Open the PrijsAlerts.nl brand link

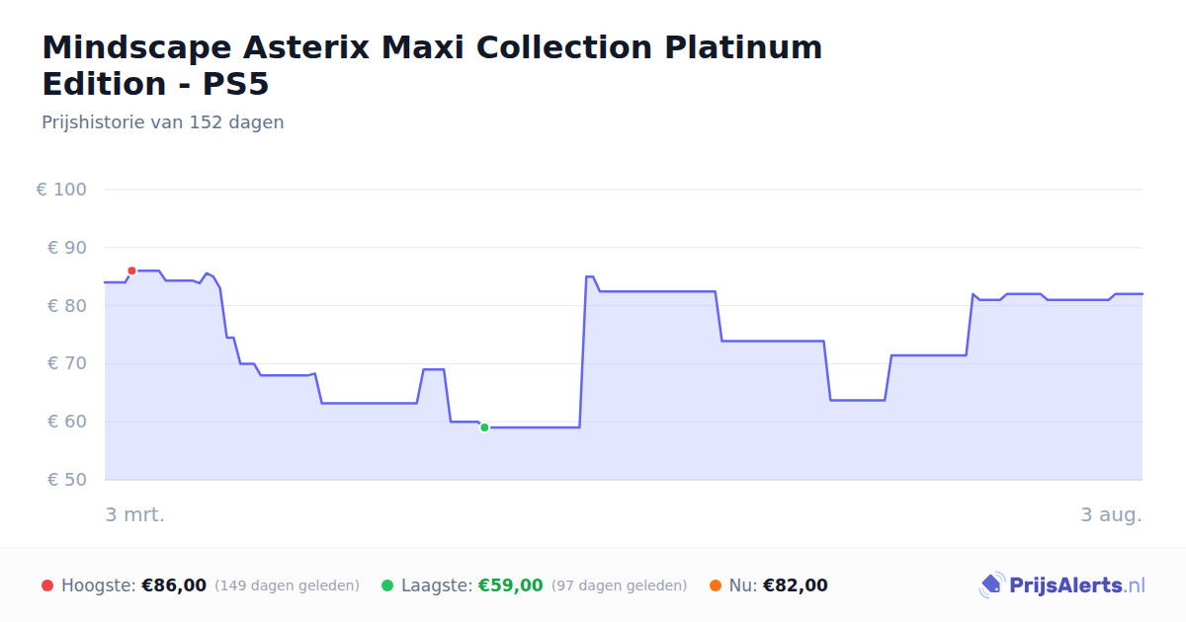click(x=1062, y=585)
